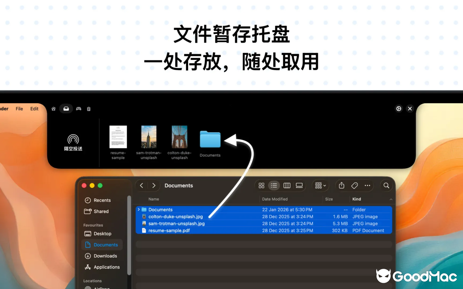
Task: Go back in Finder window
Action: (141, 185)
